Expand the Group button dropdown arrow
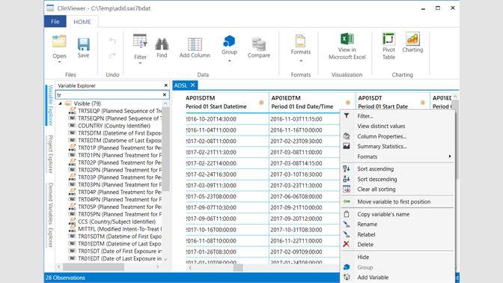The image size is (503, 283). pyautogui.click(x=229, y=61)
